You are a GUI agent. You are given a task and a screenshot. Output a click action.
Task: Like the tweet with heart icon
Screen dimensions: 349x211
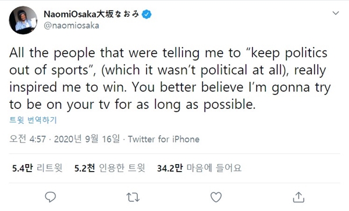click(216, 197)
